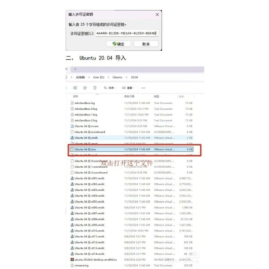Image resolution: width=269 pixels, height=269 pixels.
Task: Click the VMware icon beside Ubuntu 64 位.vmx
Action: [x=72, y=149]
